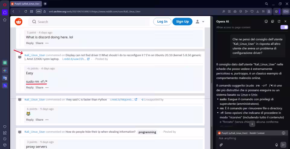Screen dimensions: 290x149
Task: Click the Sign Up button
Action: click(x=182, y=22)
